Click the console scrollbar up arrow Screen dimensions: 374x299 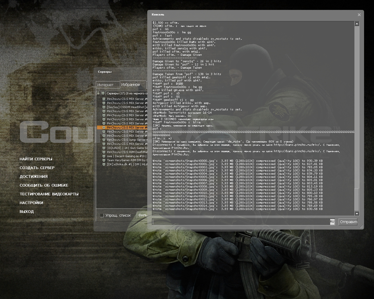click(357, 24)
